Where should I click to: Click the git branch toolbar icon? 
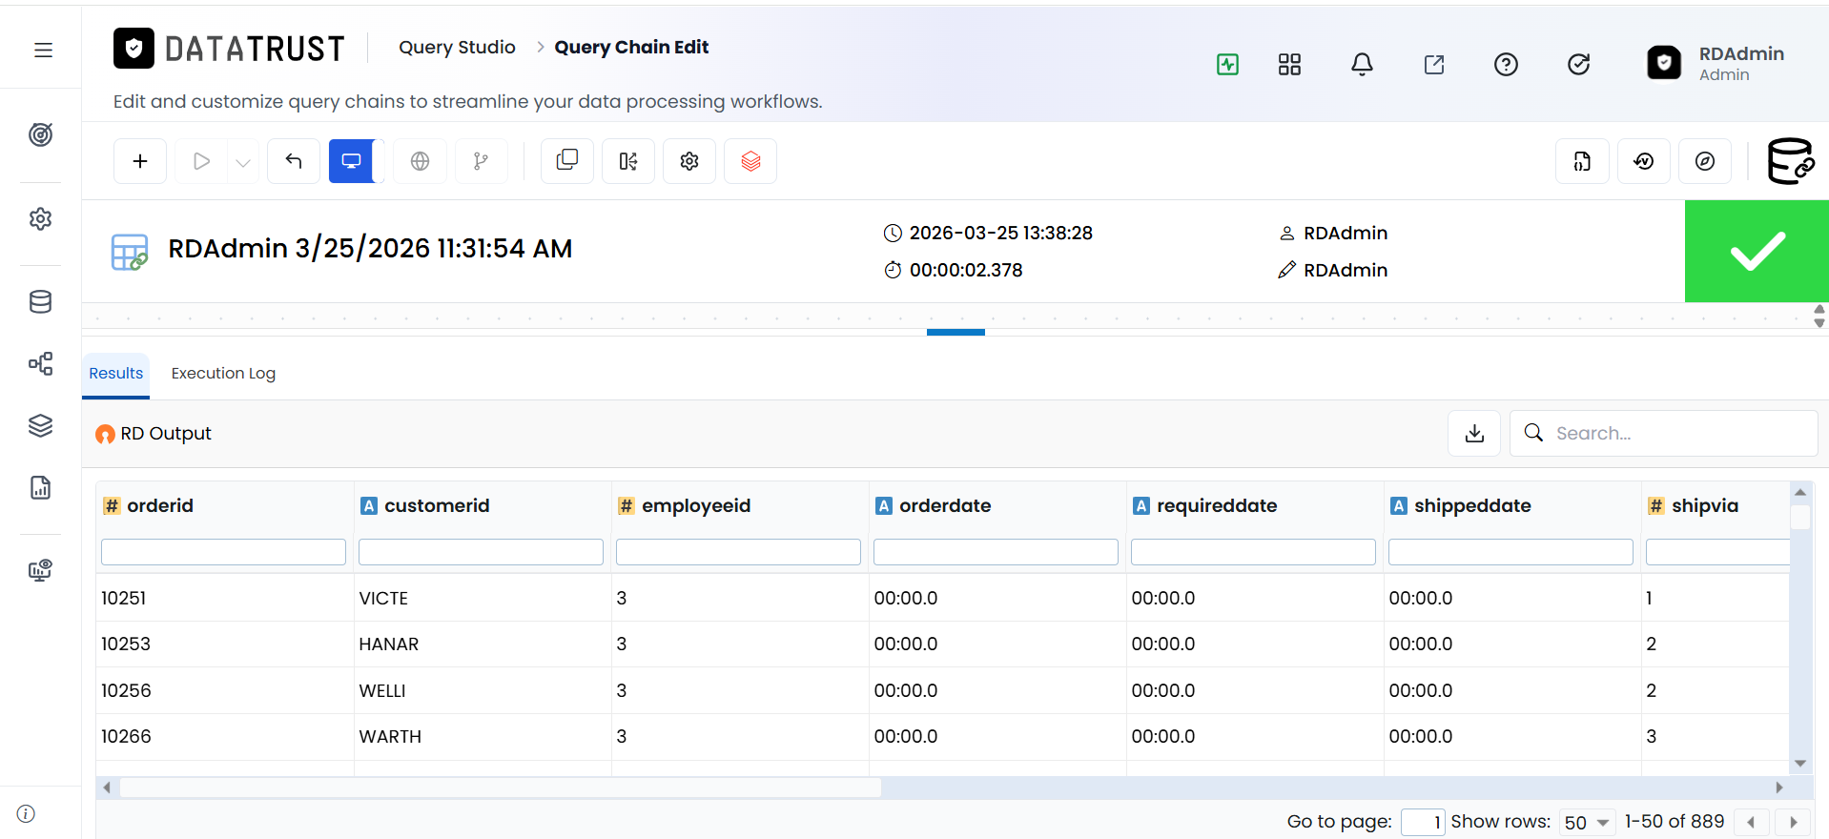click(481, 161)
